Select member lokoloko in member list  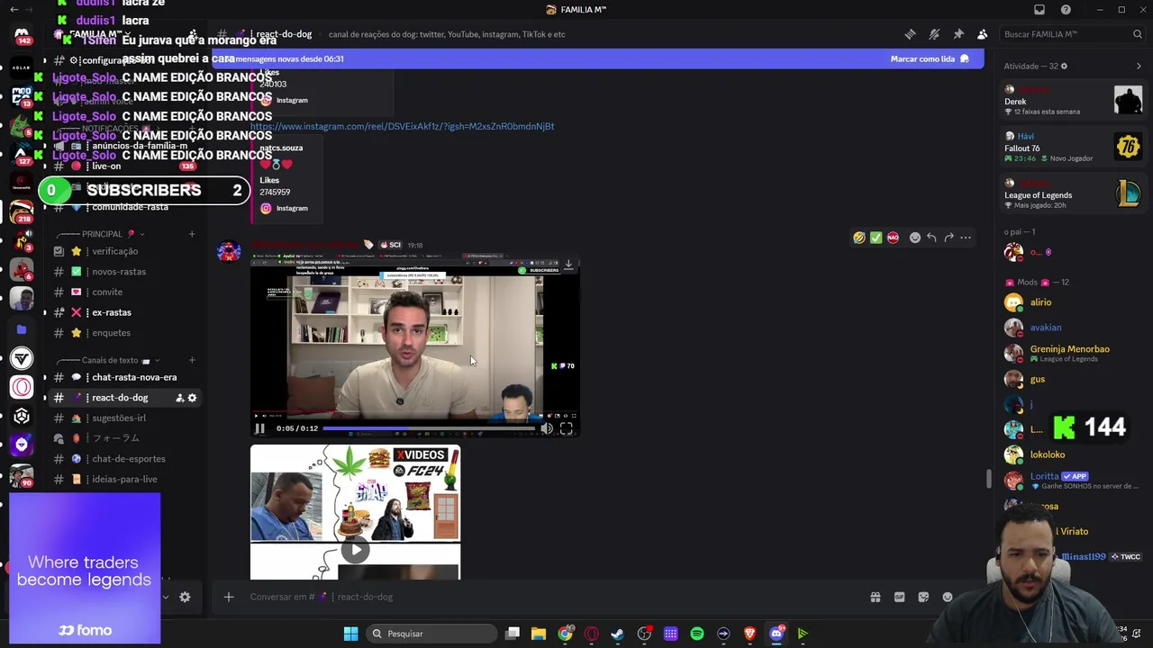point(1072,454)
